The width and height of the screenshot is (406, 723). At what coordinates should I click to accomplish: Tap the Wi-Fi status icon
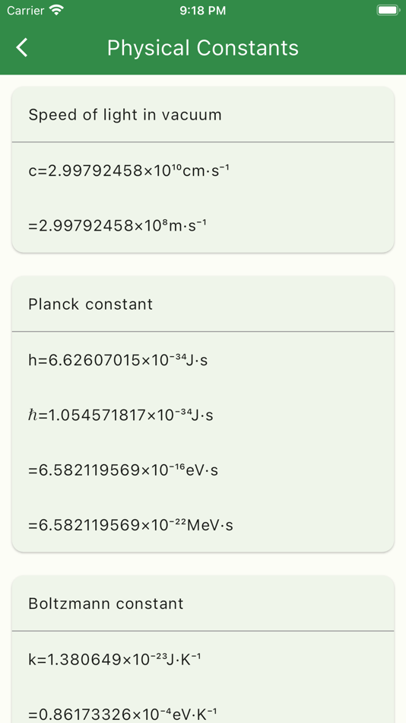pos(56,10)
